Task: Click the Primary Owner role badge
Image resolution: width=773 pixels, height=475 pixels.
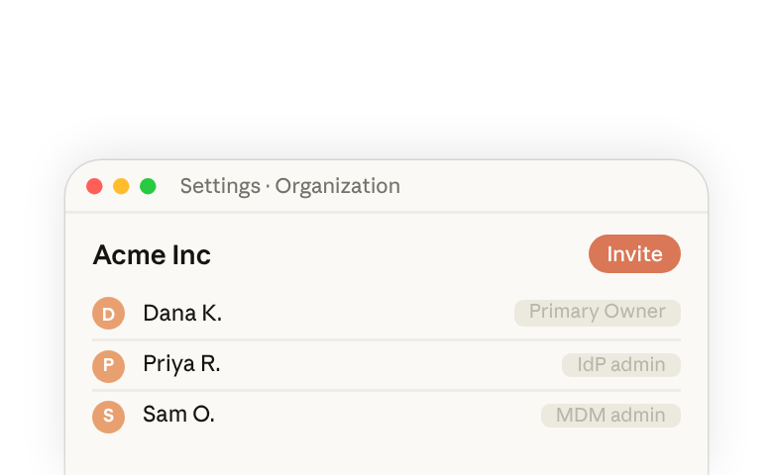Action: pos(598,313)
